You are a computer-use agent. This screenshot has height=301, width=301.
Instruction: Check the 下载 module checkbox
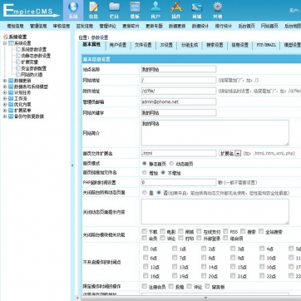(144, 231)
